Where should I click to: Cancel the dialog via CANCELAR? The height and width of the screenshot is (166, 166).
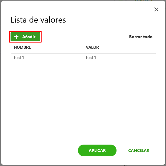[x=139, y=150]
